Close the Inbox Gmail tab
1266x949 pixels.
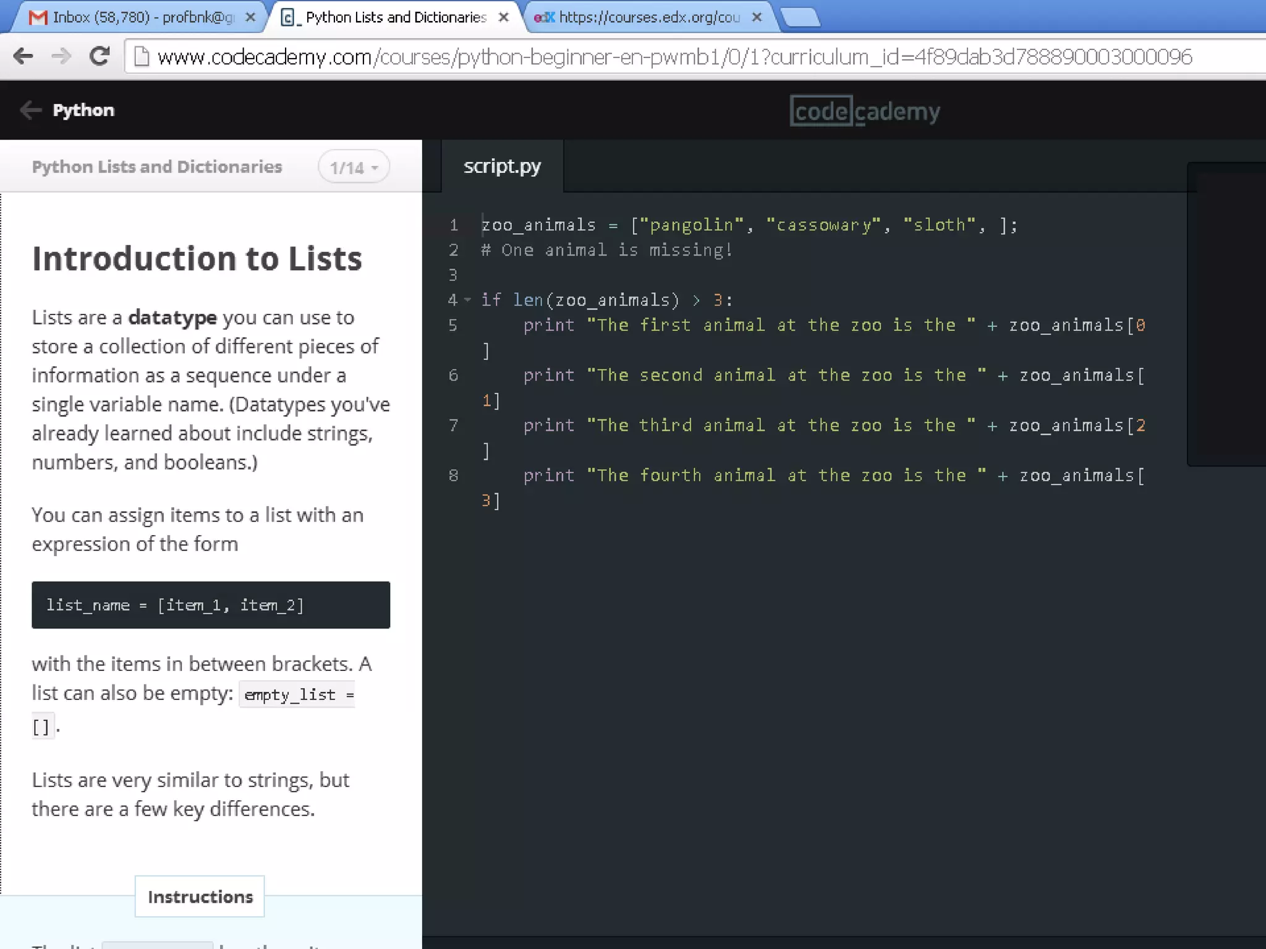[250, 17]
